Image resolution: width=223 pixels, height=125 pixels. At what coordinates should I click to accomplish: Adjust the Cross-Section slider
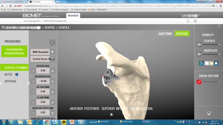[212, 82]
